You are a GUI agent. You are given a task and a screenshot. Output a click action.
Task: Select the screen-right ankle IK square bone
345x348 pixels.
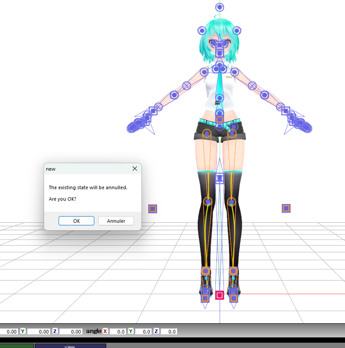(233, 271)
